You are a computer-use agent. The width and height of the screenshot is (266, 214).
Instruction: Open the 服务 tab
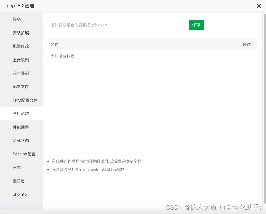tap(17, 20)
